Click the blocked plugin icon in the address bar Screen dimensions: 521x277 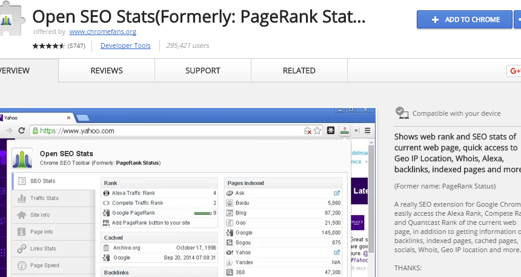(x=308, y=131)
